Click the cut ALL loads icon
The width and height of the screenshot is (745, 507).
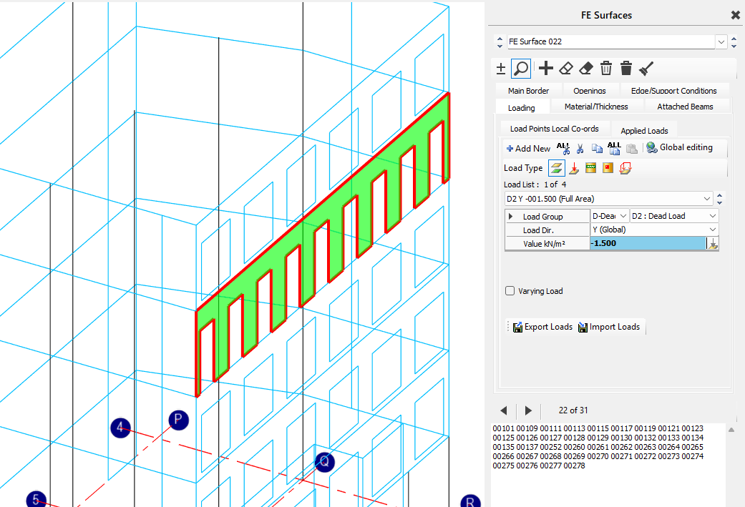(563, 149)
